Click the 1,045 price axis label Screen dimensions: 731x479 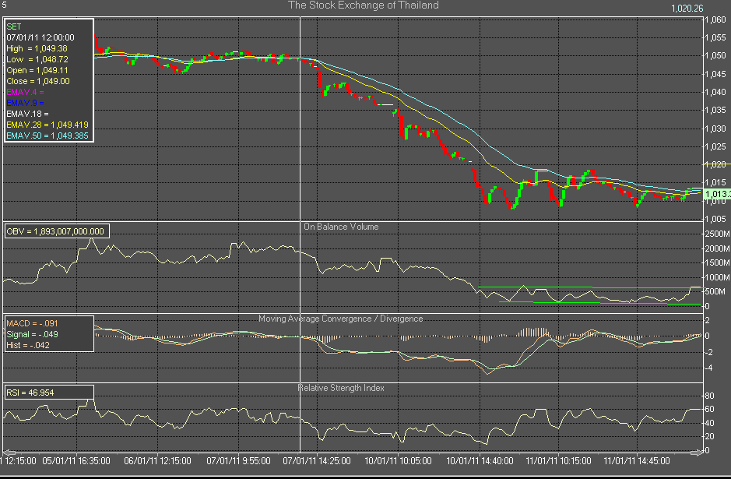pyautogui.click(x=715, y=74)
